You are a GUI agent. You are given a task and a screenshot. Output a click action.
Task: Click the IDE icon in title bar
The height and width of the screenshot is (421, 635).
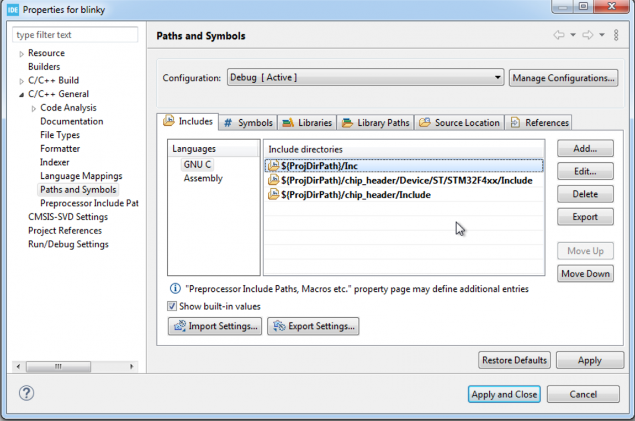13,10
